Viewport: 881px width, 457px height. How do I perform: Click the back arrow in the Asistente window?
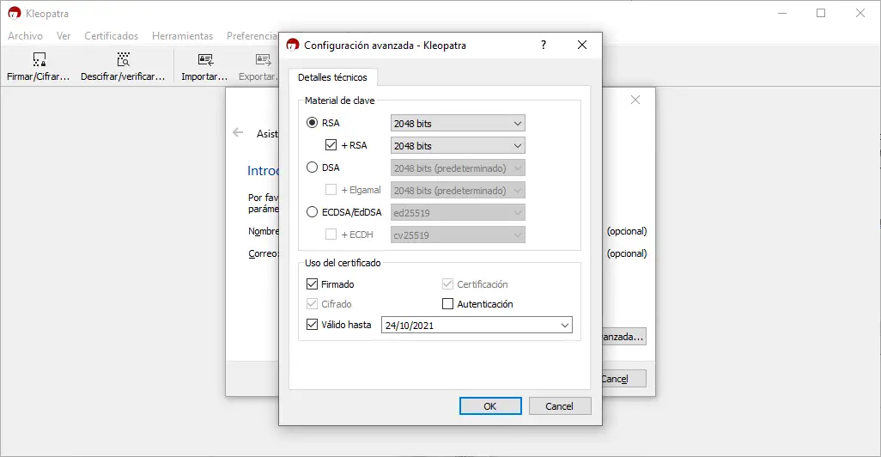tap(238, 132)
